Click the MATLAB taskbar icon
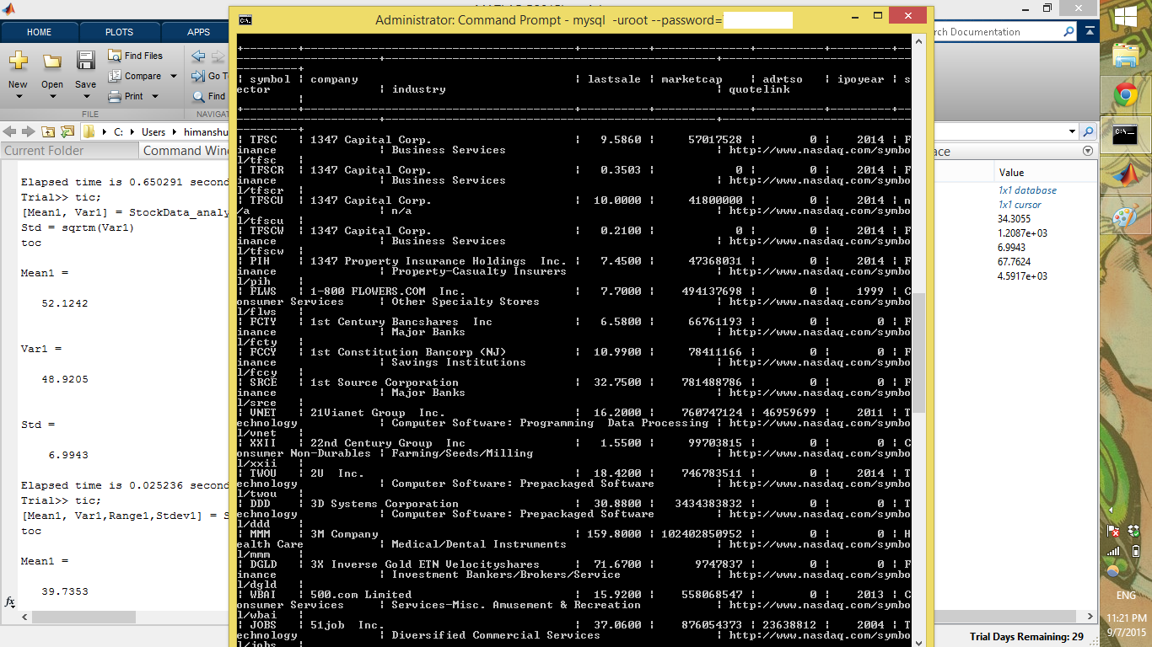The width and height of the screenshot is (1152, 647). (x=1126, y=174)
